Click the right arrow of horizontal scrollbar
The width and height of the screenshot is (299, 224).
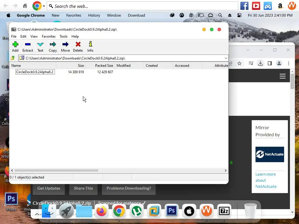pyautogui.click(x=226, y=170)
